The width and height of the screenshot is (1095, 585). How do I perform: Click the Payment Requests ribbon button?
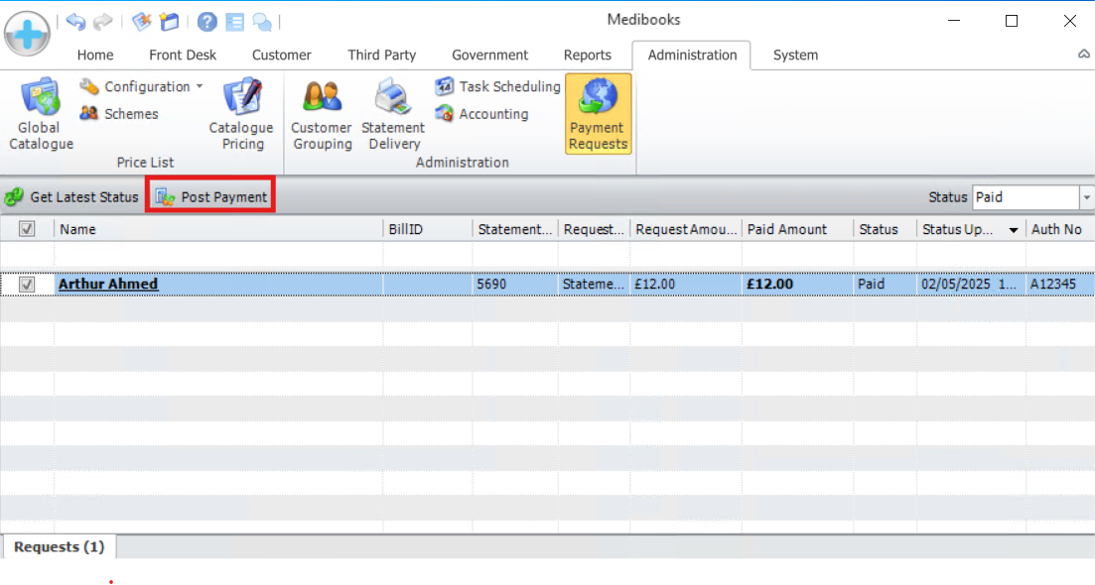pos(598,114)
